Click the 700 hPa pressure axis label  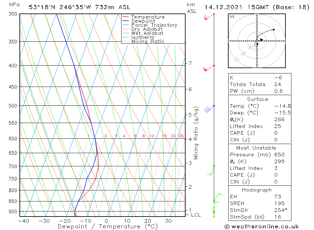pos(13,166)
